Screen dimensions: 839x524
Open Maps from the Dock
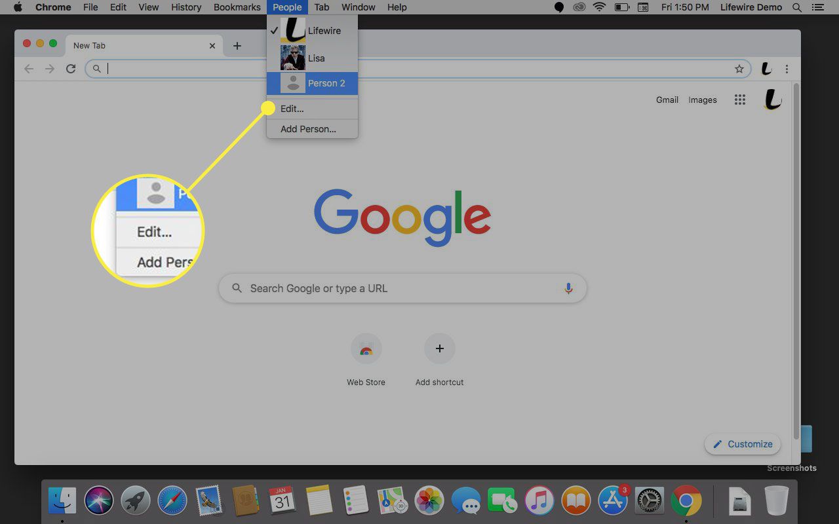coord(393,502)
